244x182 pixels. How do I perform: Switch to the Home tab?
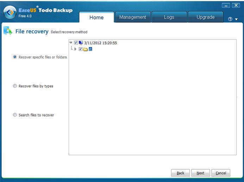click(x=96, y=17)
